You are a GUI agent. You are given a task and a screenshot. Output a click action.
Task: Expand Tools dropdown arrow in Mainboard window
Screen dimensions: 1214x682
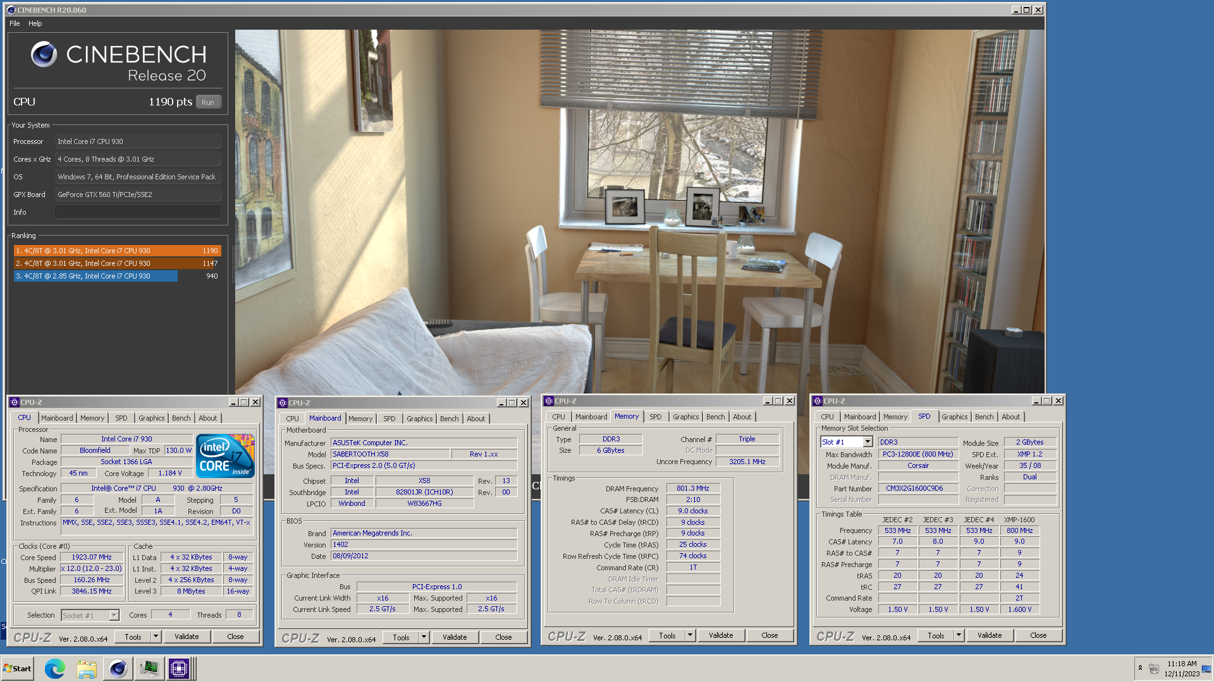point(424,638)
